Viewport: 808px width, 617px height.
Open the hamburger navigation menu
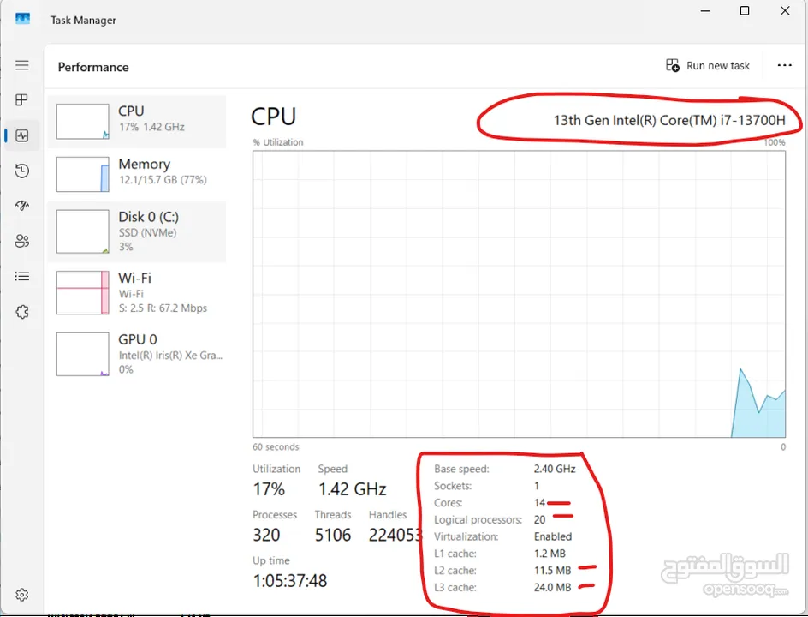pyautogui.click(x=22, y=65)
